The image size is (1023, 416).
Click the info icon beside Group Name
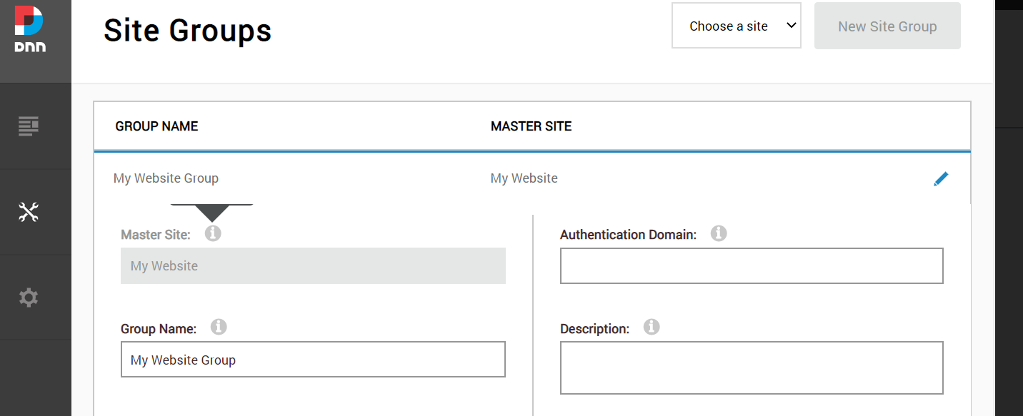[219, 326]
